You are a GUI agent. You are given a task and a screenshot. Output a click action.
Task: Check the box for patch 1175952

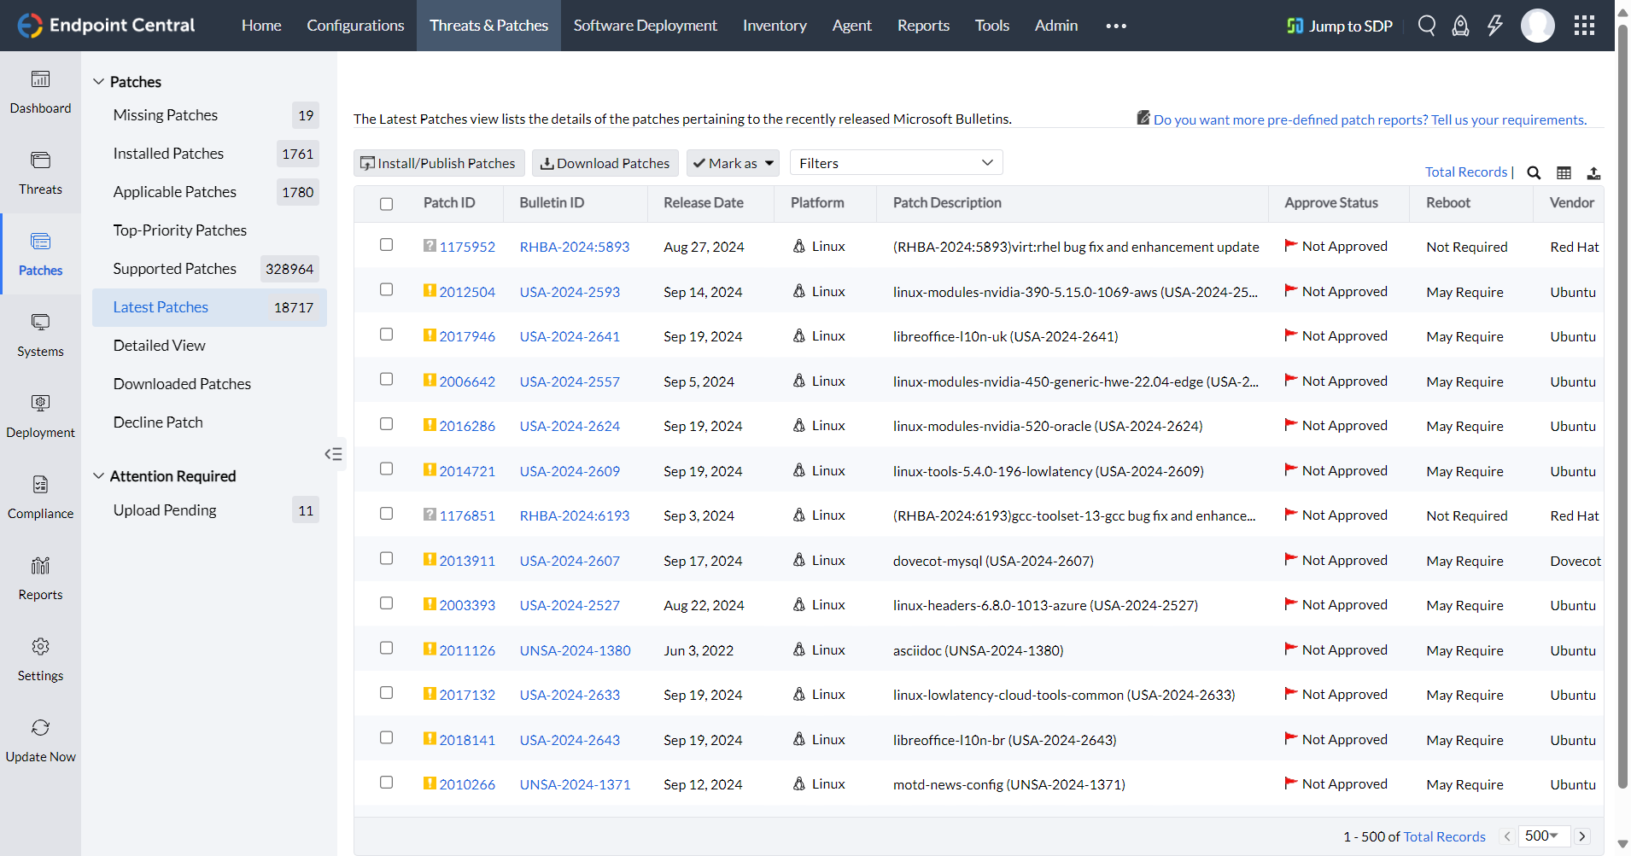(x=387, y=245)
